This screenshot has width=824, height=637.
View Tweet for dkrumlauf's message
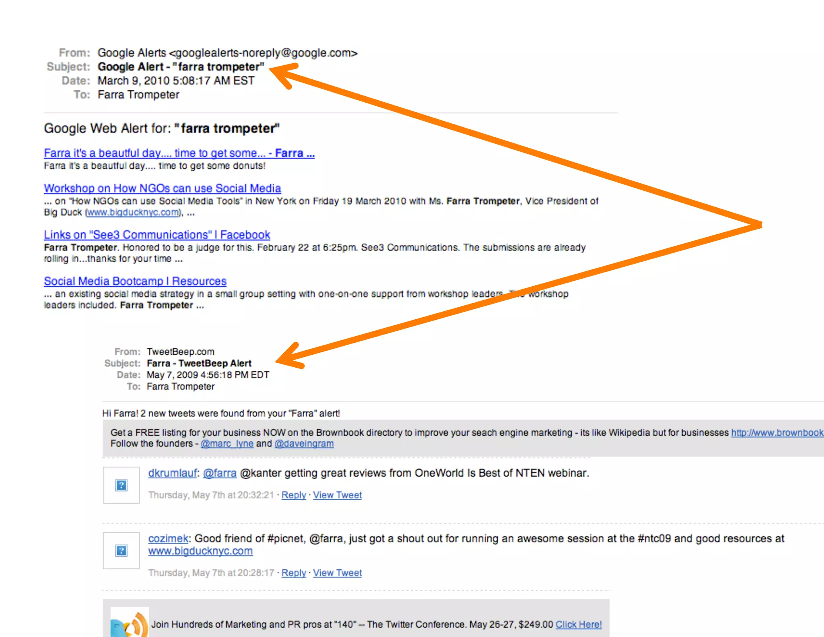tap(337, 495)
